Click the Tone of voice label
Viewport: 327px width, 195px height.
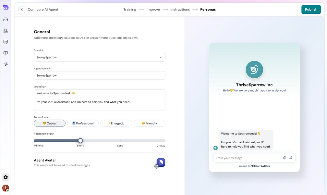pos(42,117)
